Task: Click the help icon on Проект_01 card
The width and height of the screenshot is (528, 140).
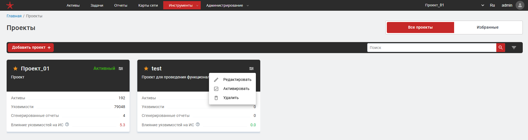Action: point(67,124)
